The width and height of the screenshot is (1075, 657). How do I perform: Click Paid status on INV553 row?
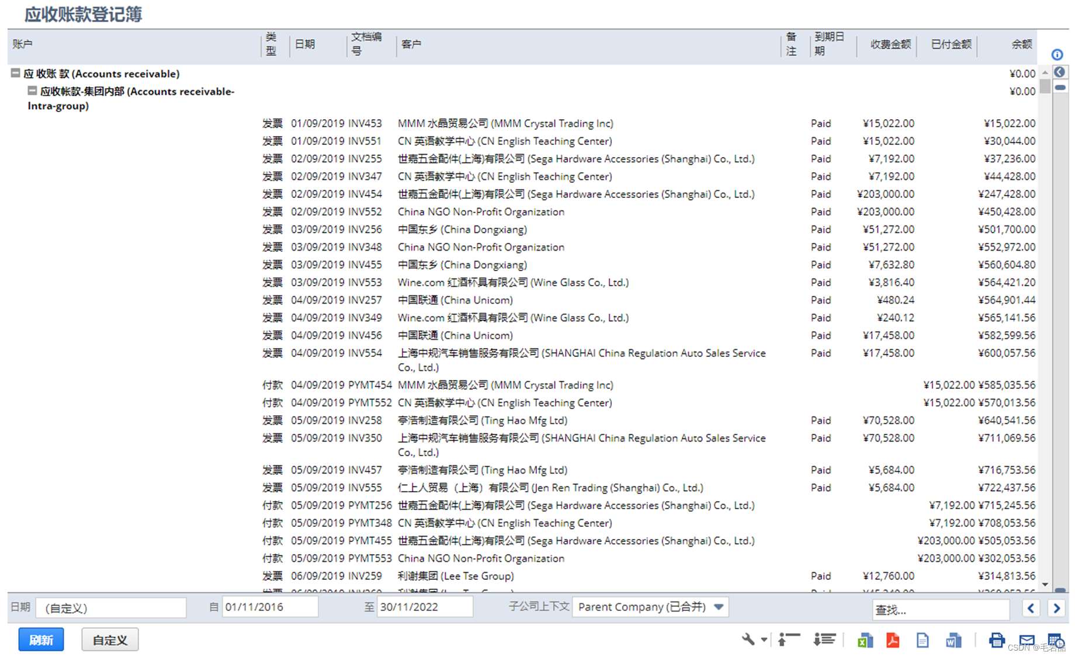821,282
